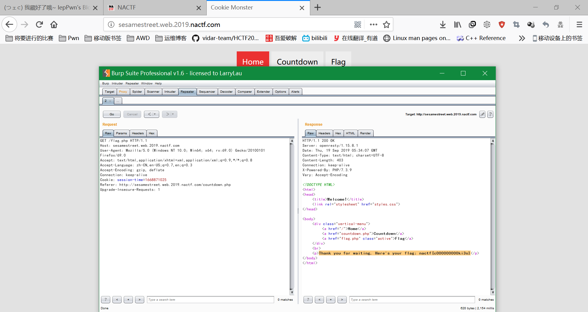Switch to the Decoder tab

[226, 92]
